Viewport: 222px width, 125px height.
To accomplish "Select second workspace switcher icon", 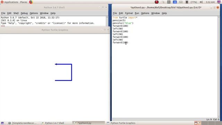I will point(199,123).
